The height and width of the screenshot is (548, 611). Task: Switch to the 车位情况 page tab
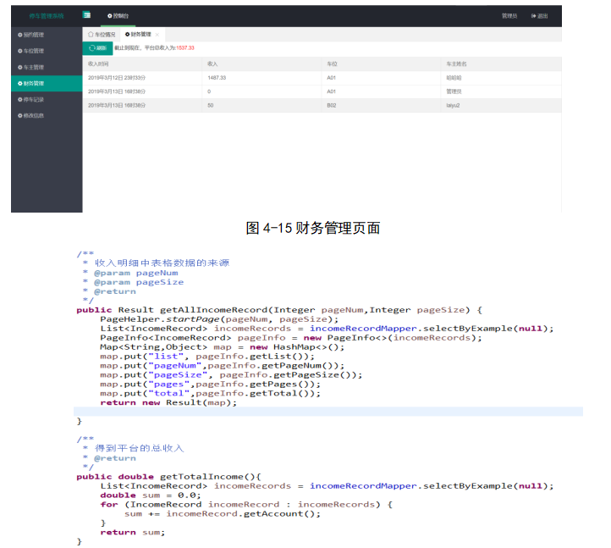(x=102, y=35)
